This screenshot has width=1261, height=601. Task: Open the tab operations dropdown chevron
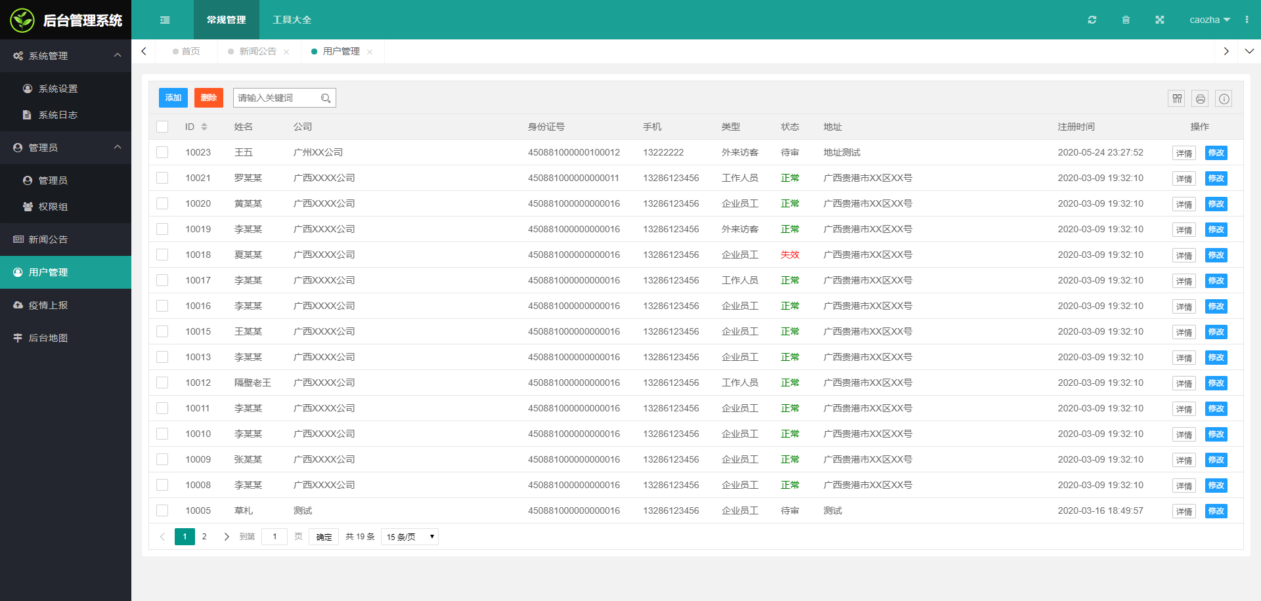click(1249, 51)
